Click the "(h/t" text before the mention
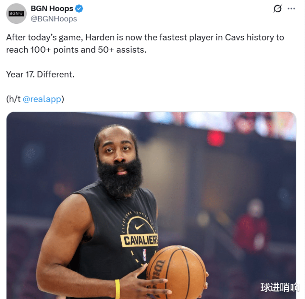305x299 pixels. click(14, 99)
